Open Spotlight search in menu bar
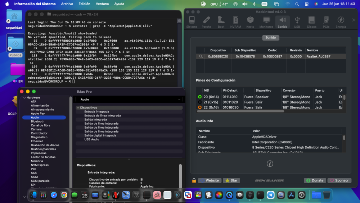360x203 pixels. pos(297,4)
